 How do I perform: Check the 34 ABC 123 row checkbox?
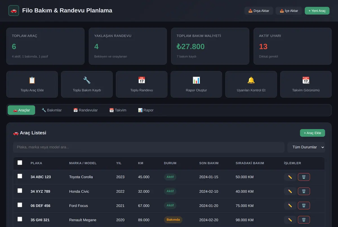pos(20,176)
